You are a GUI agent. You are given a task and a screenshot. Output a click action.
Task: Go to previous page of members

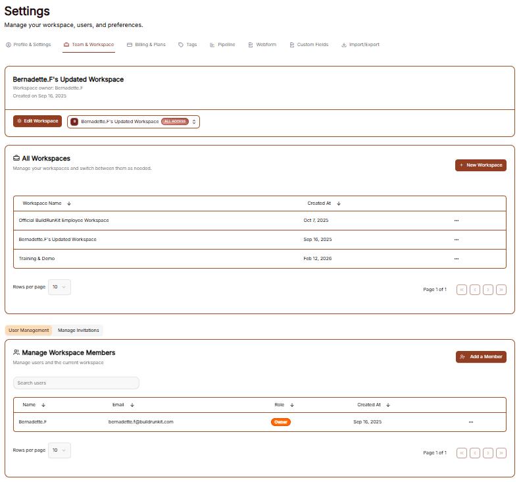coord(475,453)
